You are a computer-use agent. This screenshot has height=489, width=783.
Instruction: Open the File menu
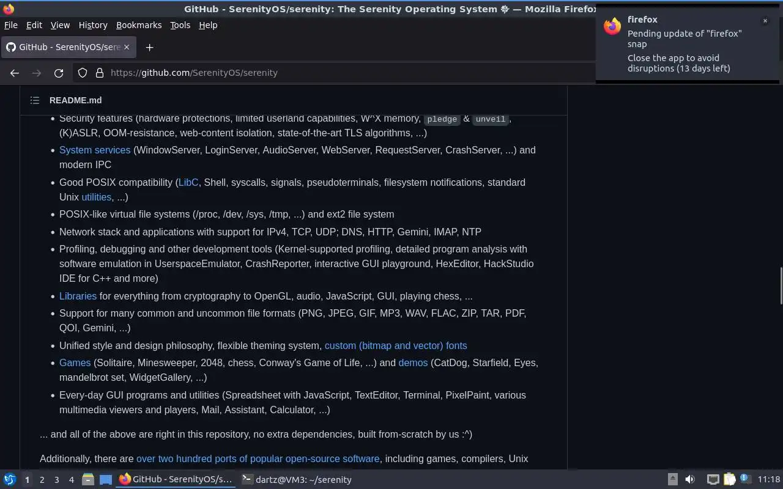(x=11, y=25)
